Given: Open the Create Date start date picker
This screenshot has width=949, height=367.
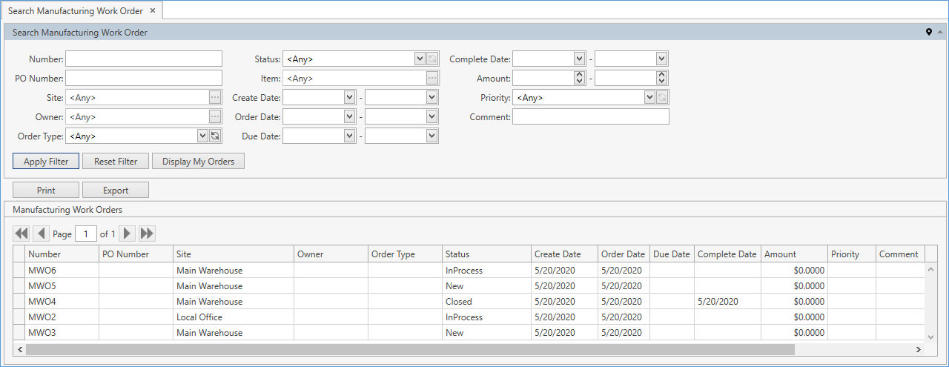Looking at the screenshot, I should [350, 97].
